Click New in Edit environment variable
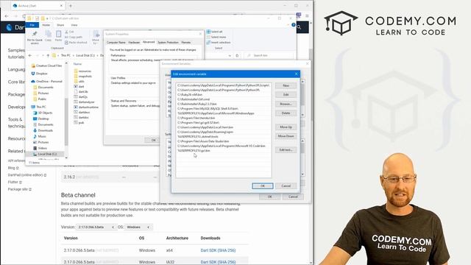This screenshot has height=265, width=471. 286,85
